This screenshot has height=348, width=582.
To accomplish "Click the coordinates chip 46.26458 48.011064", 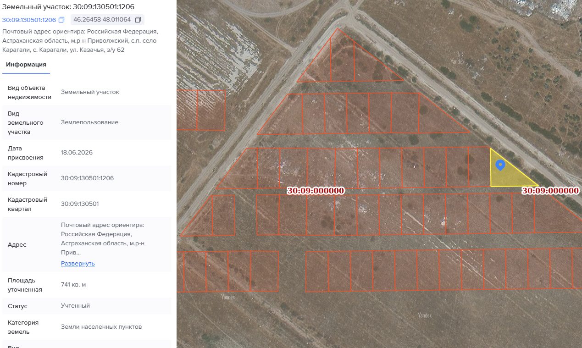I will click(107, 20).
